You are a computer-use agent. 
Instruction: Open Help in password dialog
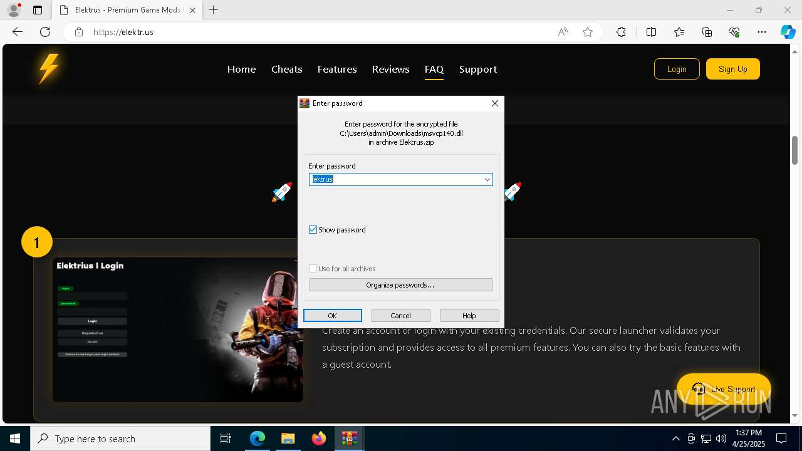(x=469, y=316)
